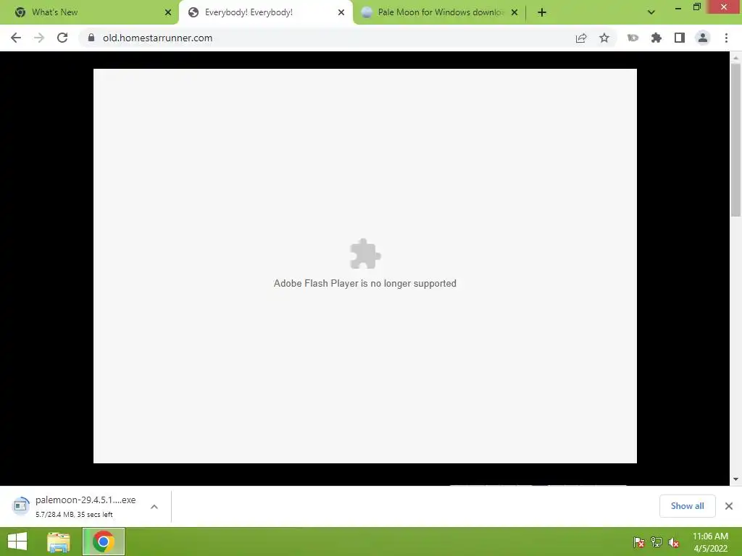Click the scrollbar down arrow
Screen dimensions: 742x556
[x=735, y=479]
